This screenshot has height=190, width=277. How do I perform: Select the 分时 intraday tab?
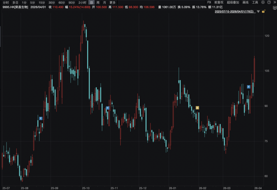click(6, 3)
